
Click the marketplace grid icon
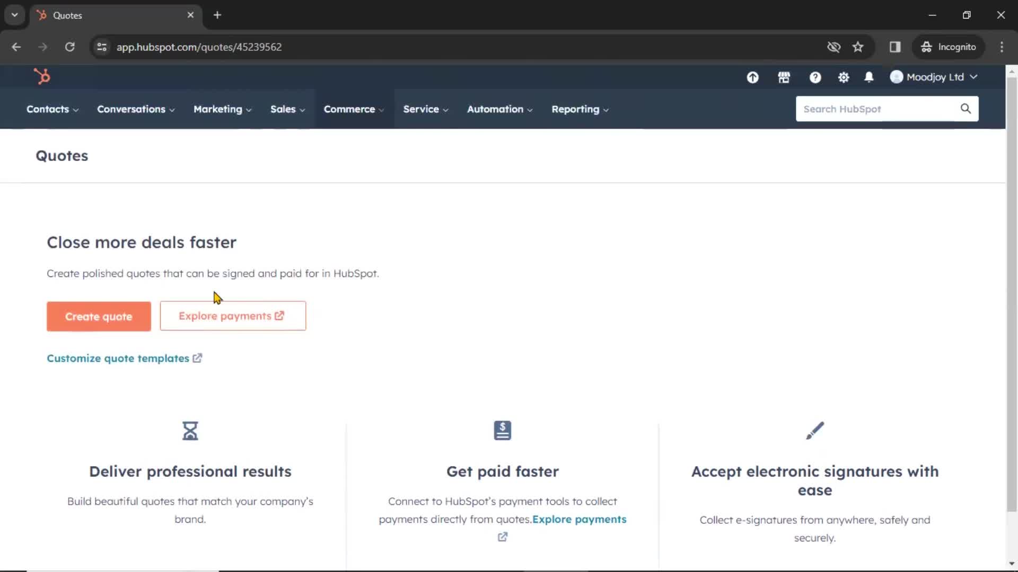[784, 77]
